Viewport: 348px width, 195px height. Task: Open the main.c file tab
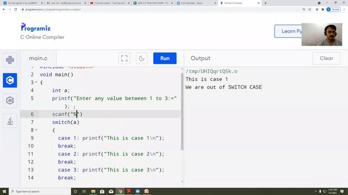click(x=38, y=58)
